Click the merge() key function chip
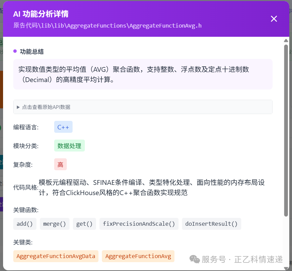The width and height of the screenshot is (292, 271). pos(54,224)
